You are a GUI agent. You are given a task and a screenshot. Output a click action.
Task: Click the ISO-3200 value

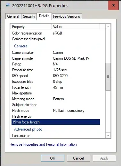click(60, 76)
